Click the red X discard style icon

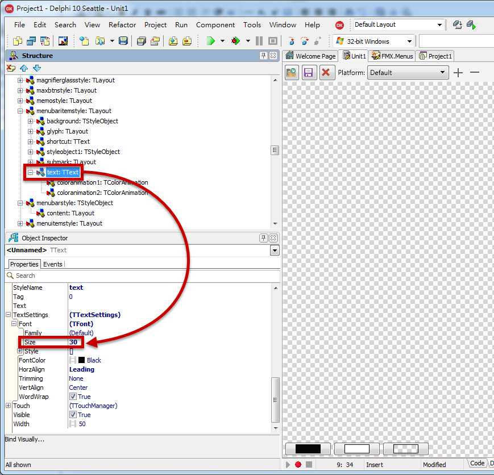326,73
